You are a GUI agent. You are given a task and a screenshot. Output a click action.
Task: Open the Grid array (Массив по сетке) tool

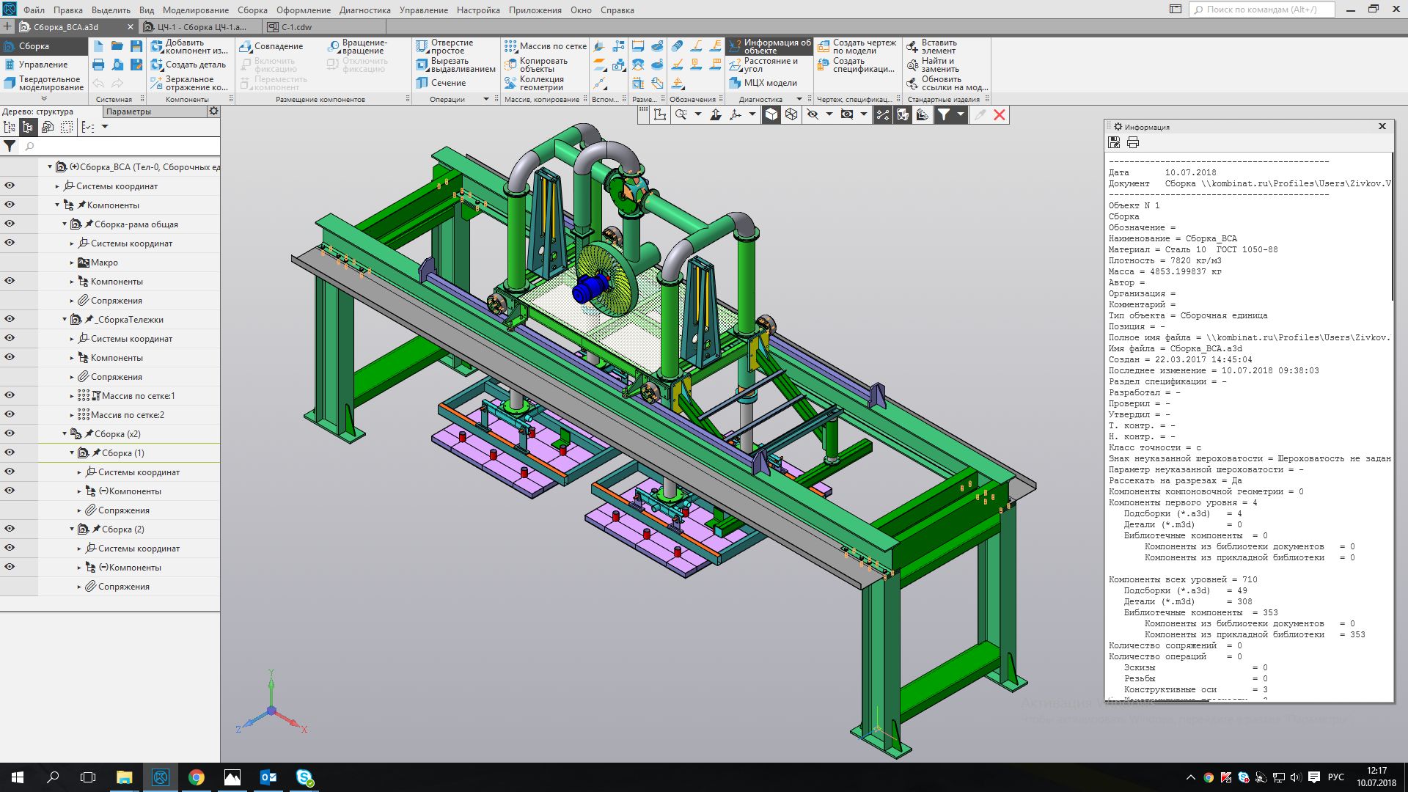coord(545,46)
